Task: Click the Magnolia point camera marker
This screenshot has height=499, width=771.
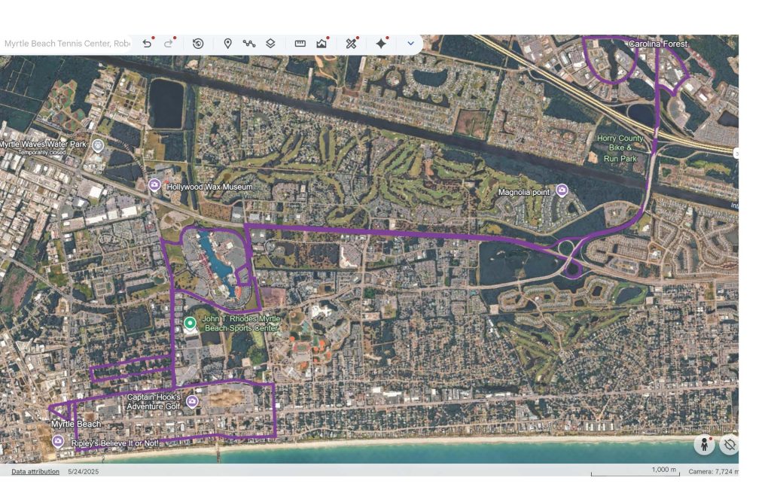Action: [x=561, y=190]
